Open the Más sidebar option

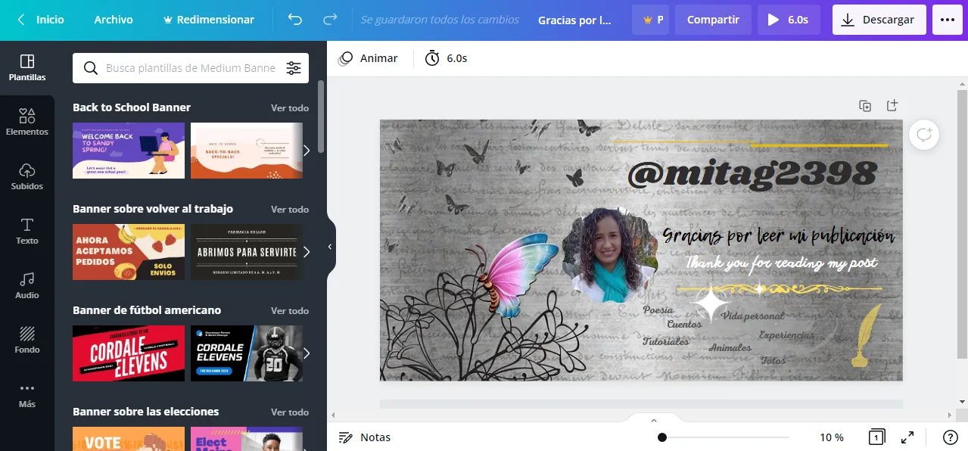click(27, 395)
